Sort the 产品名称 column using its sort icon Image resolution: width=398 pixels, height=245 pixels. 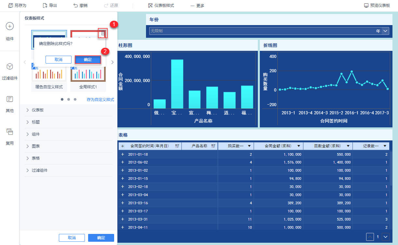click(x=213, y=146)
